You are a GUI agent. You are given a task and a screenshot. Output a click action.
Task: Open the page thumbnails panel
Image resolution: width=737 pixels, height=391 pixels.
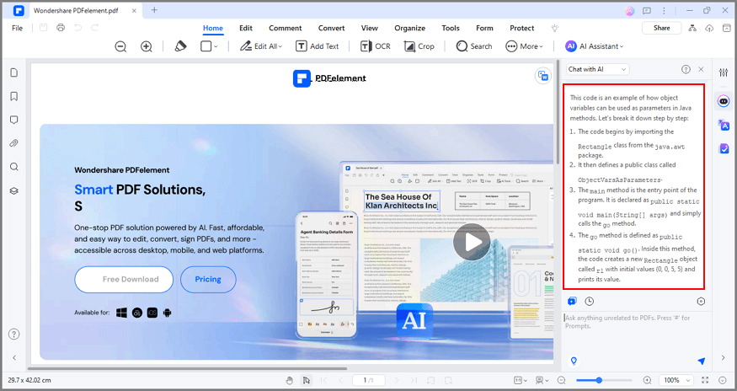[x=14, y=72]
